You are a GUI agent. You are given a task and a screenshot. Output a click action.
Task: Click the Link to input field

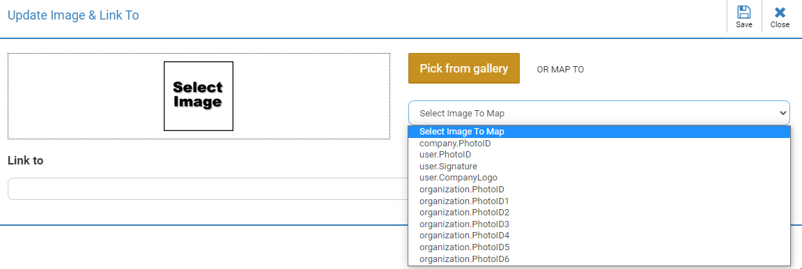click(208, 189)
